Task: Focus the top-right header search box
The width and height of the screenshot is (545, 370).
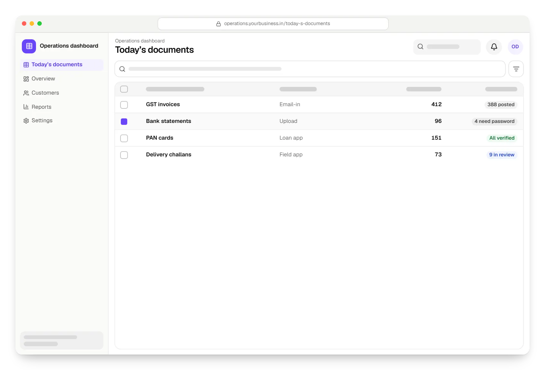Action: pos(447,47)
